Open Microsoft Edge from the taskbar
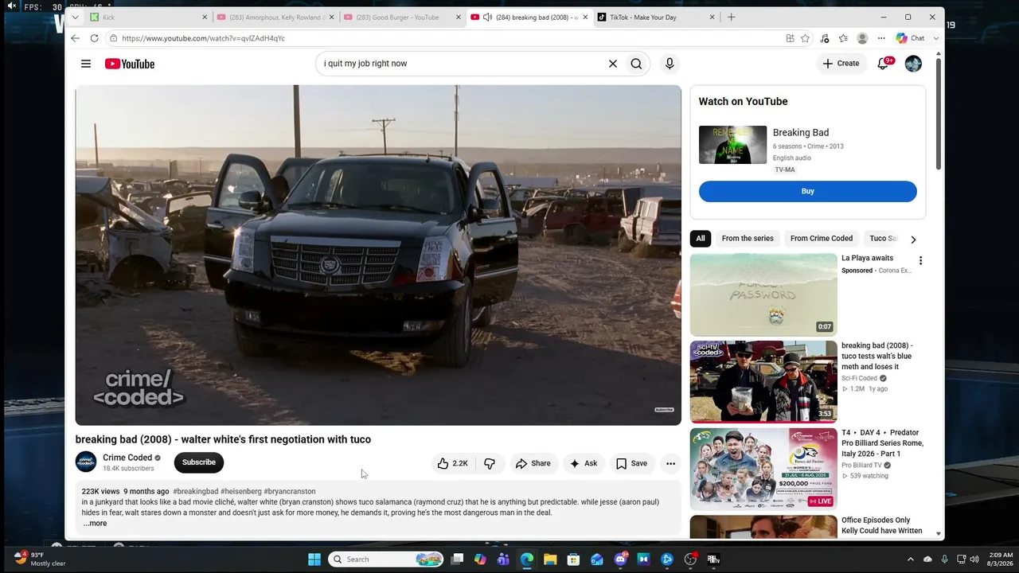 pyautogui.click(x=527, y=559)
